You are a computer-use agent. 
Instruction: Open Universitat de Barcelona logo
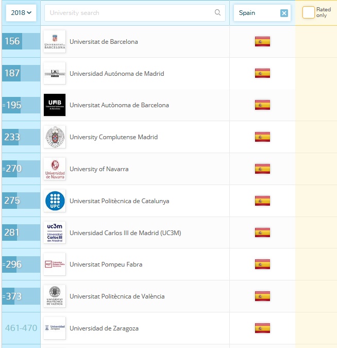[55, 42]
